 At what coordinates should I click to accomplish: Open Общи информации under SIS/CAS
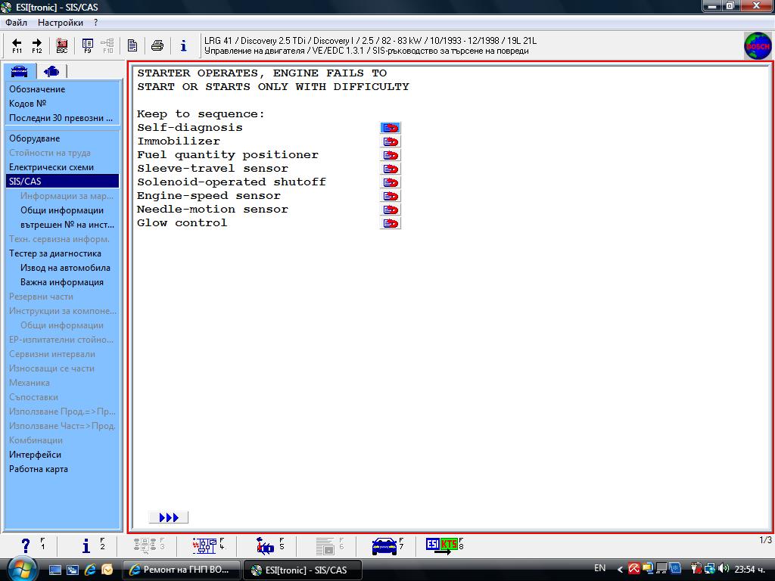[62, 210]
